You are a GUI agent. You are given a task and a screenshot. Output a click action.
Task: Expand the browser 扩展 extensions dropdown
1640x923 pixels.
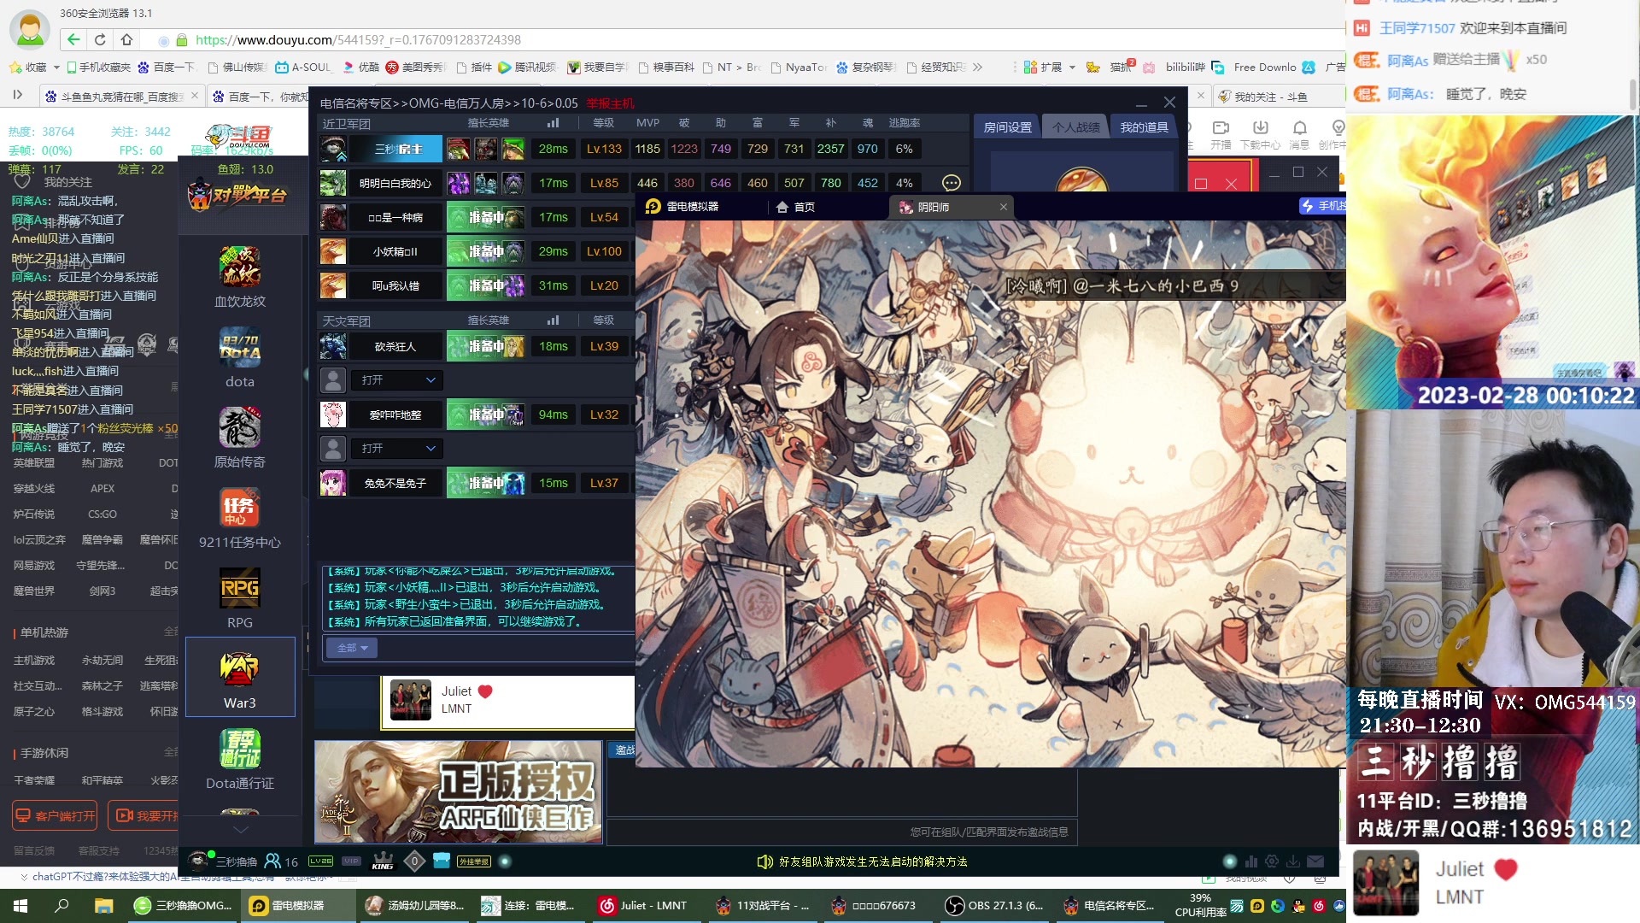click(1072, 67)
